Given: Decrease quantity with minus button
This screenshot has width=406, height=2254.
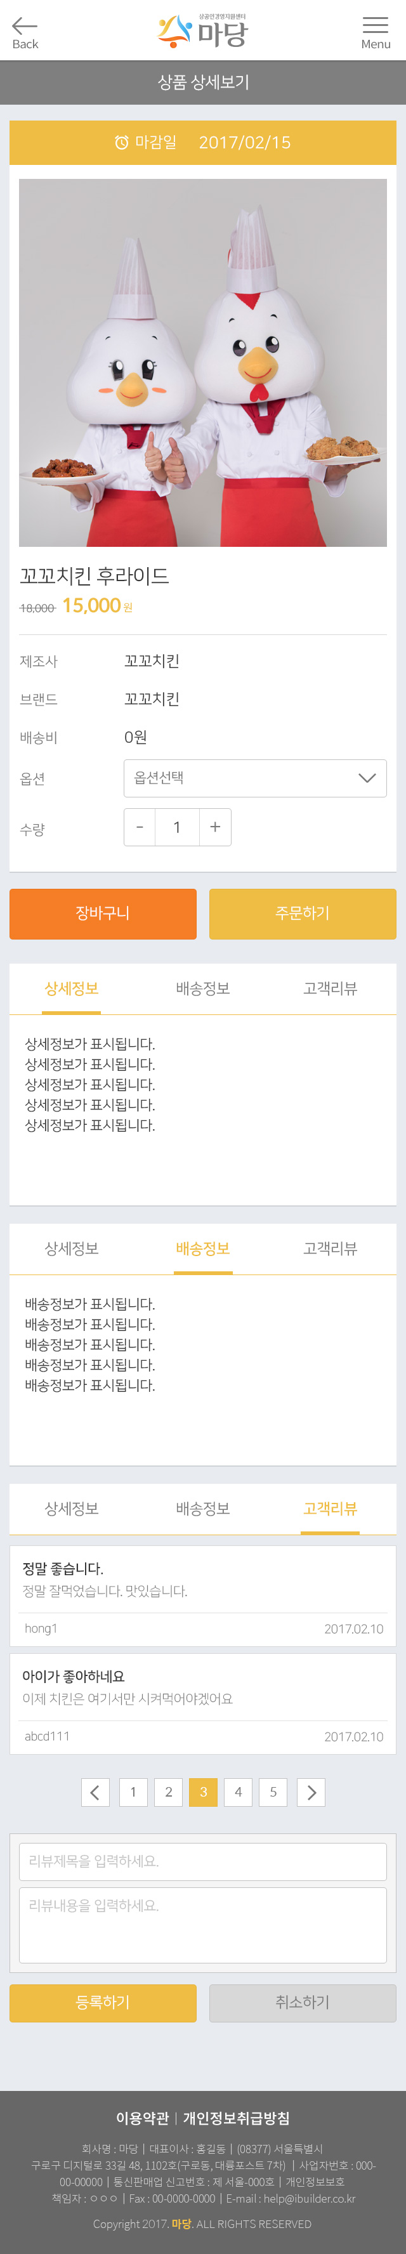Looking at the screenshot, I should point(140,827).
